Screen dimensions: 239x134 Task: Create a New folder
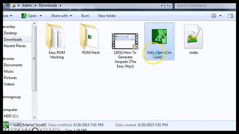click(107, 16)
